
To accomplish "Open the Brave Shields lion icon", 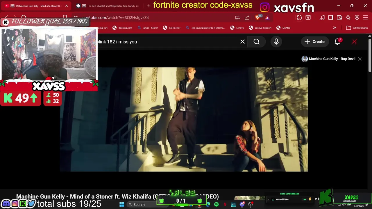I will [x=257, y=17].
